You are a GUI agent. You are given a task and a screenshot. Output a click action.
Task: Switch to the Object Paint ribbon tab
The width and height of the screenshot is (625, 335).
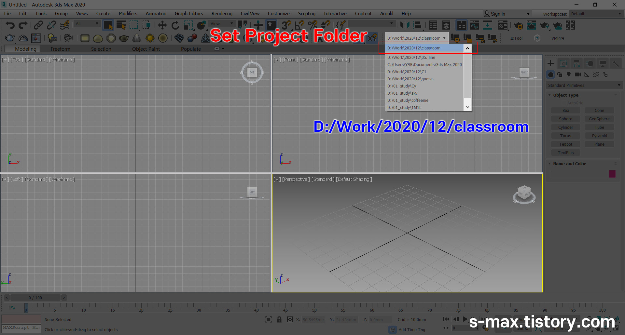click(x=146, y=49)
